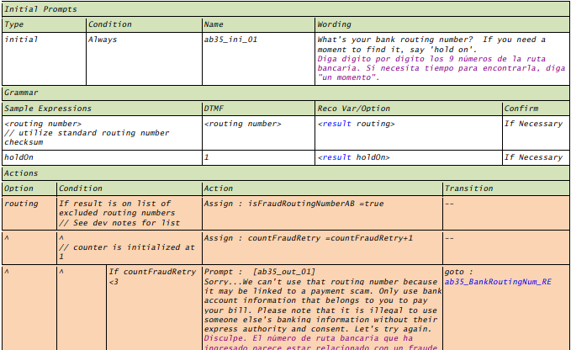
Task: Select the 'routing number' DTMF cell
Action: (x=258, y=133)
